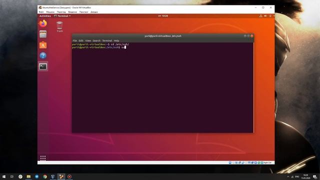Open Chrome on the Windows taskbar
The width and height of the screenshot is (320, 180).
click(x=45, y=176)
